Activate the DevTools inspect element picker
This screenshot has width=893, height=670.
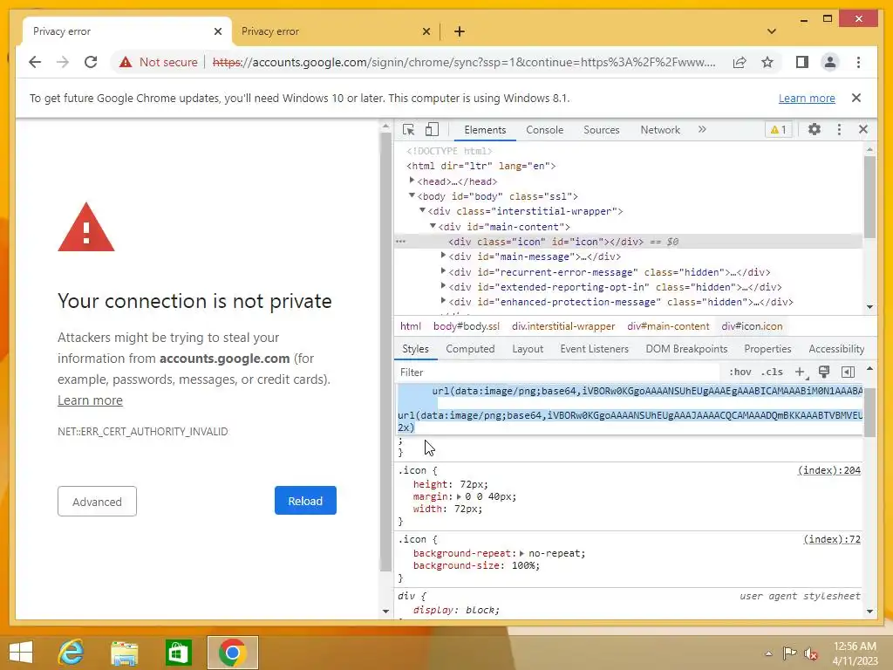pyautogui.click(x=408, y=130)
